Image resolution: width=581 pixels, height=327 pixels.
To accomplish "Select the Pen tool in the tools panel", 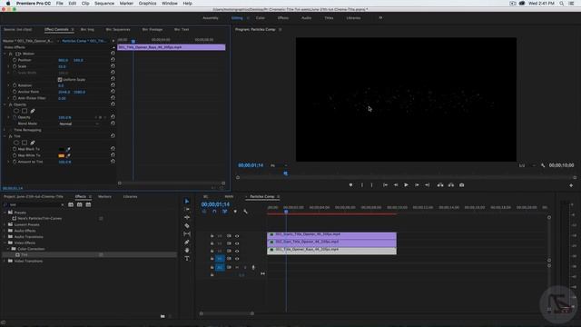I will [187, 243].
